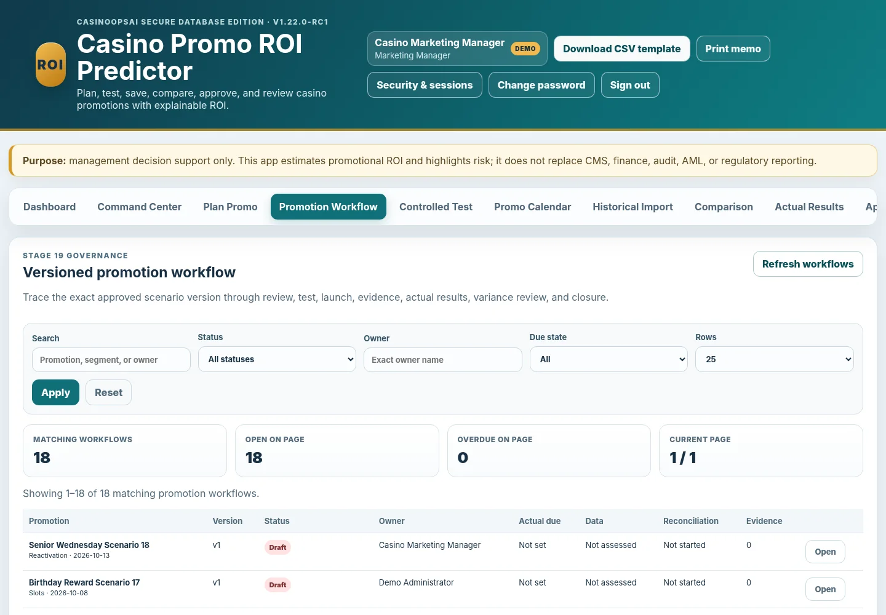Open the Senior Wednesday Scenario 18 workflow
Screen dimensions: 886x615
click(825, 552)
